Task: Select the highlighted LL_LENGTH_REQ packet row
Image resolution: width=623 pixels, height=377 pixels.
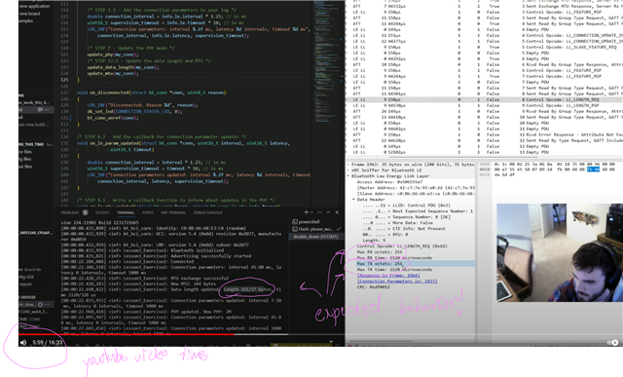Action: pos(485,99)
